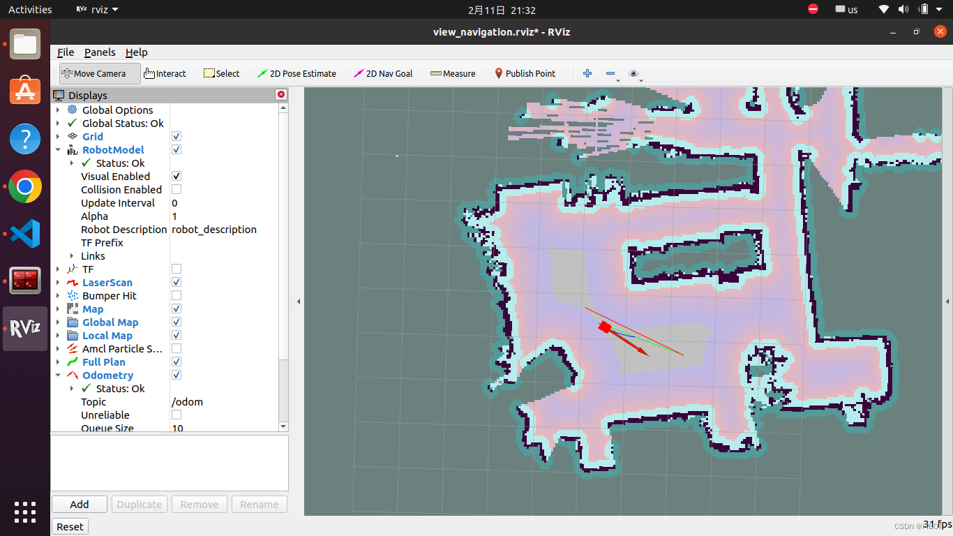The height and width of the screenshot is (536, 953).
Task: Choose the 2D Nav Goal tool
Action: point(383,73)
